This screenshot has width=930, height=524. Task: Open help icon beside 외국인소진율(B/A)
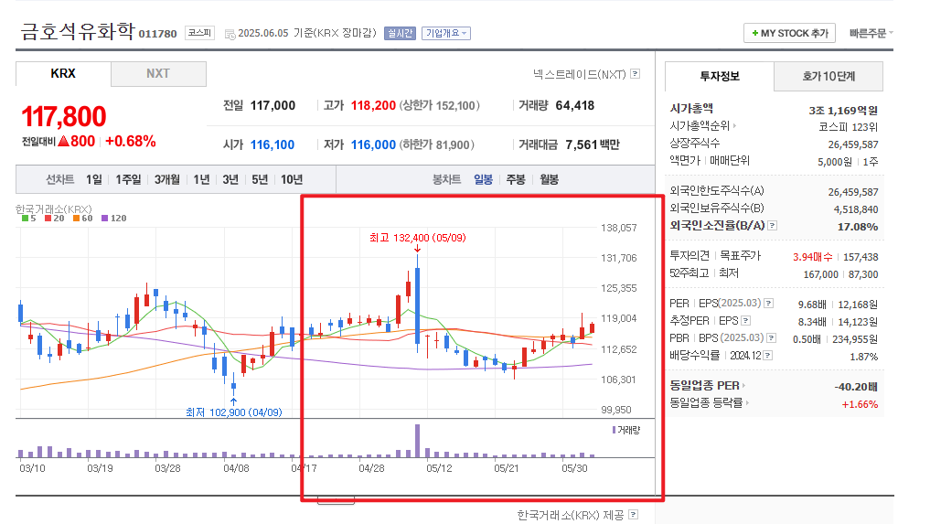coord(772,226)
